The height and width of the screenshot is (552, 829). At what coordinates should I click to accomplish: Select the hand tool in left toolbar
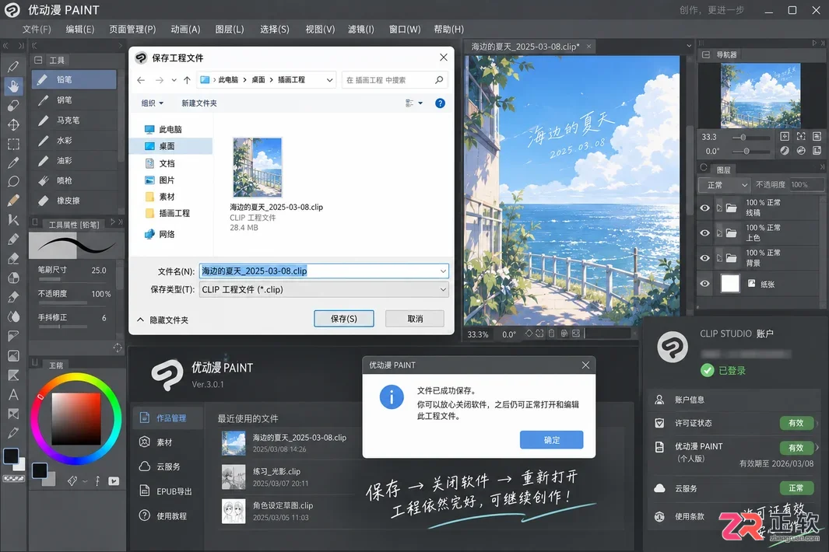point(13,86)
